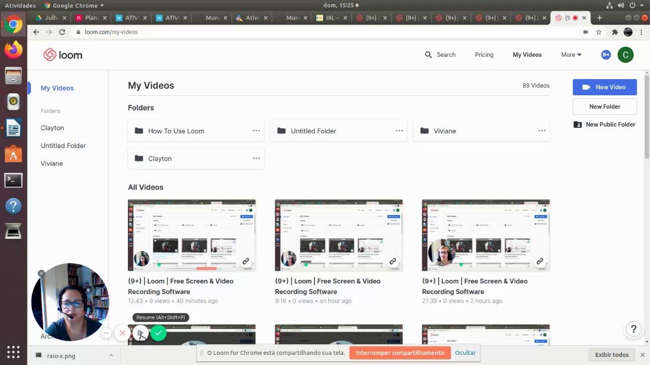The image size is (650, 365).
Task: Play the 21:39 video thumbnail
Action: click(x=485, y=236)
